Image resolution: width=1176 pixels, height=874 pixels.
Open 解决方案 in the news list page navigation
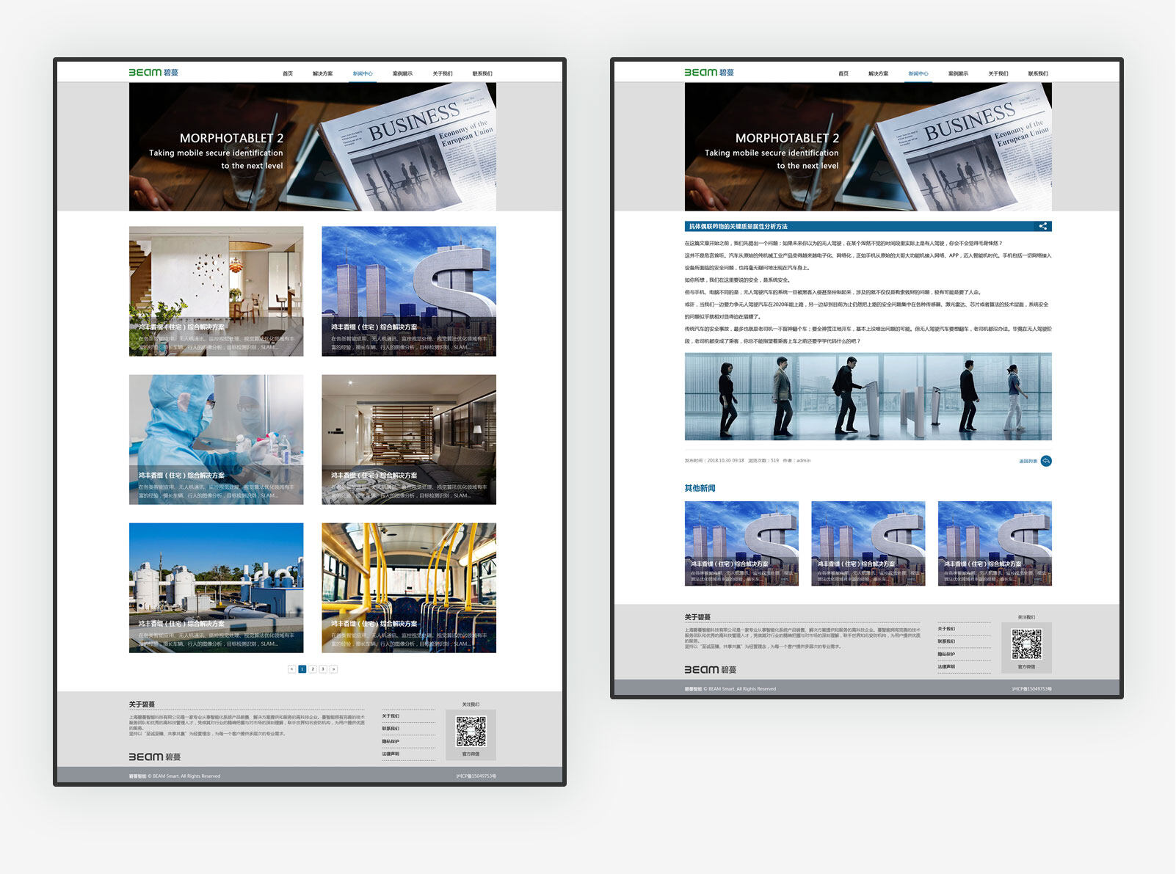tap(322, 73)
